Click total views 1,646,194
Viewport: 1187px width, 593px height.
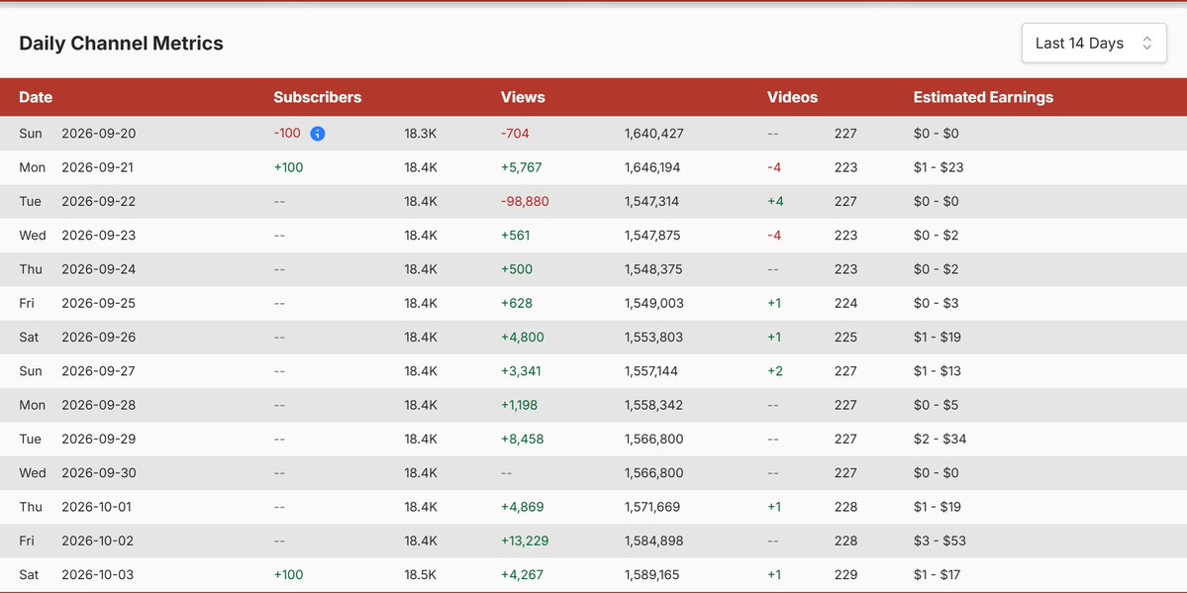click(652, 167)
